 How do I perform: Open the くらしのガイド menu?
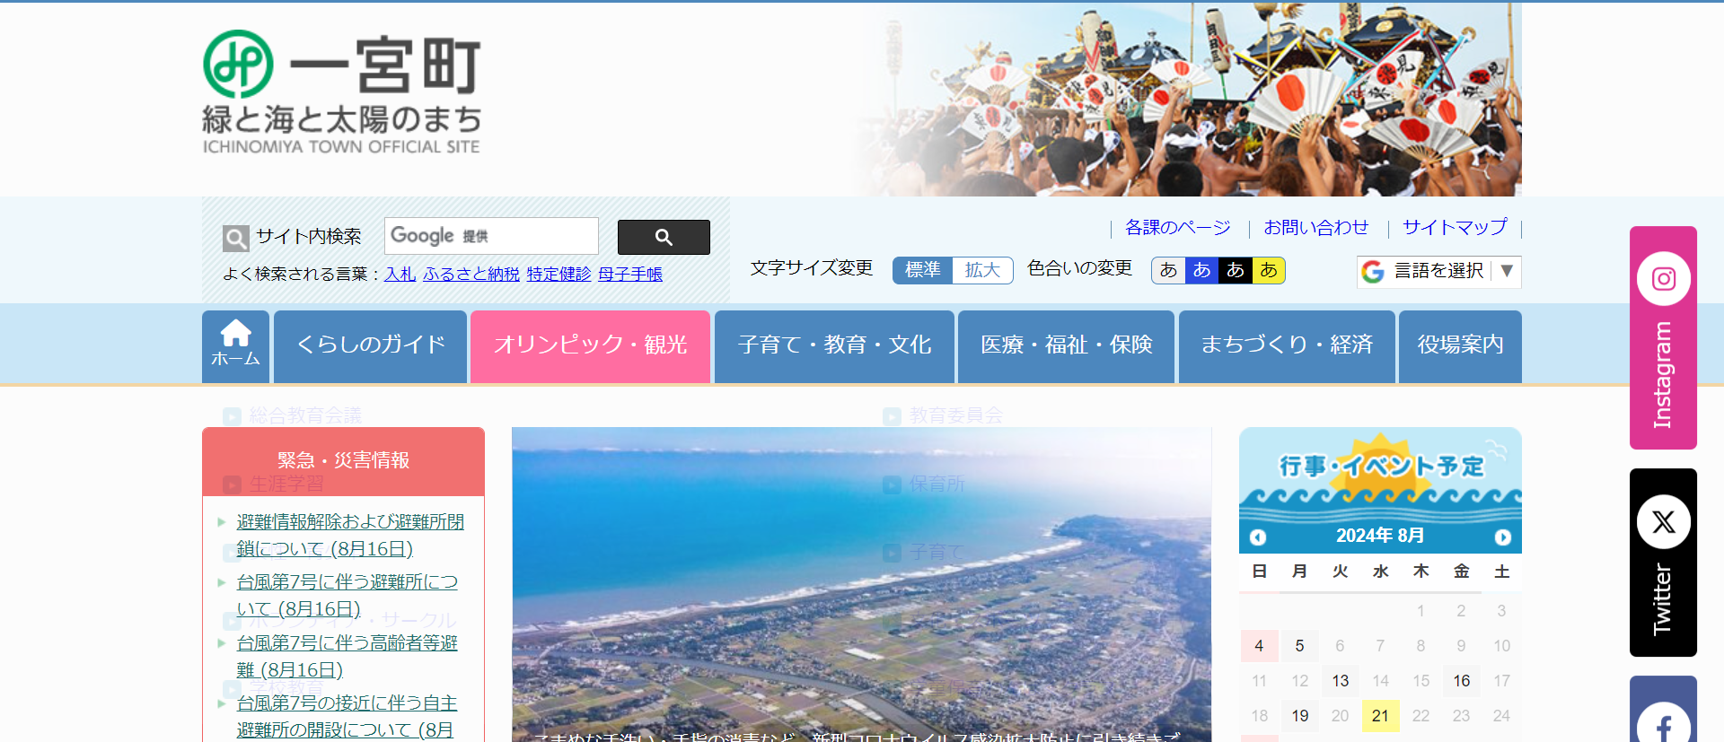(370, 346)
